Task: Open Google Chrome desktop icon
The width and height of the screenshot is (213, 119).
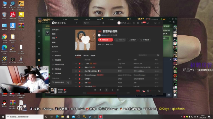Action: [4, 39]
